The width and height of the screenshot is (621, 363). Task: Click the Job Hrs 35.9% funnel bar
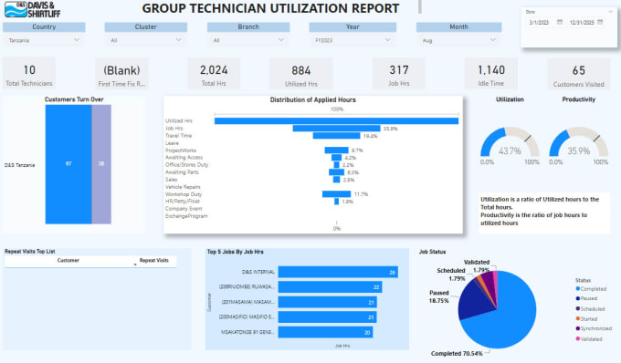coord(337,129)
